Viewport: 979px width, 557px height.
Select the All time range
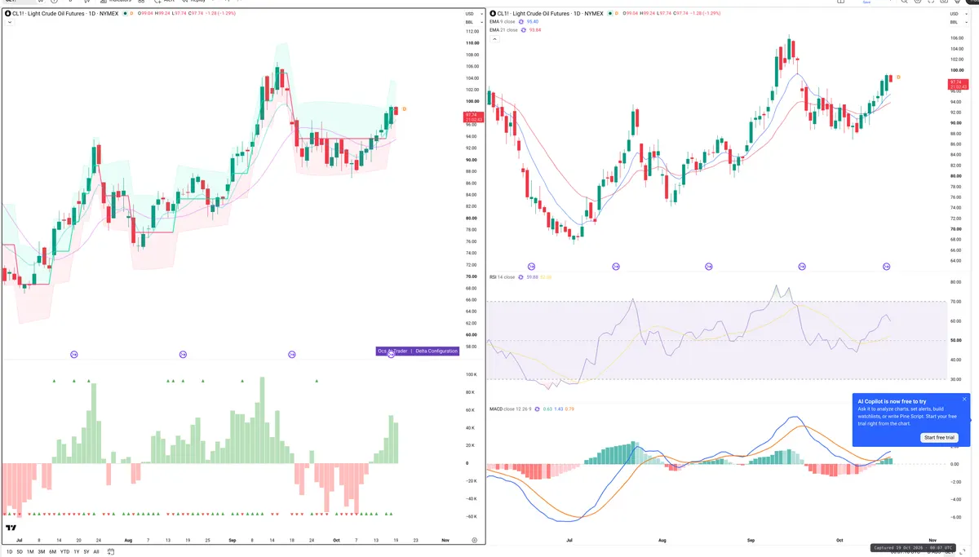[x=96, y=552]
